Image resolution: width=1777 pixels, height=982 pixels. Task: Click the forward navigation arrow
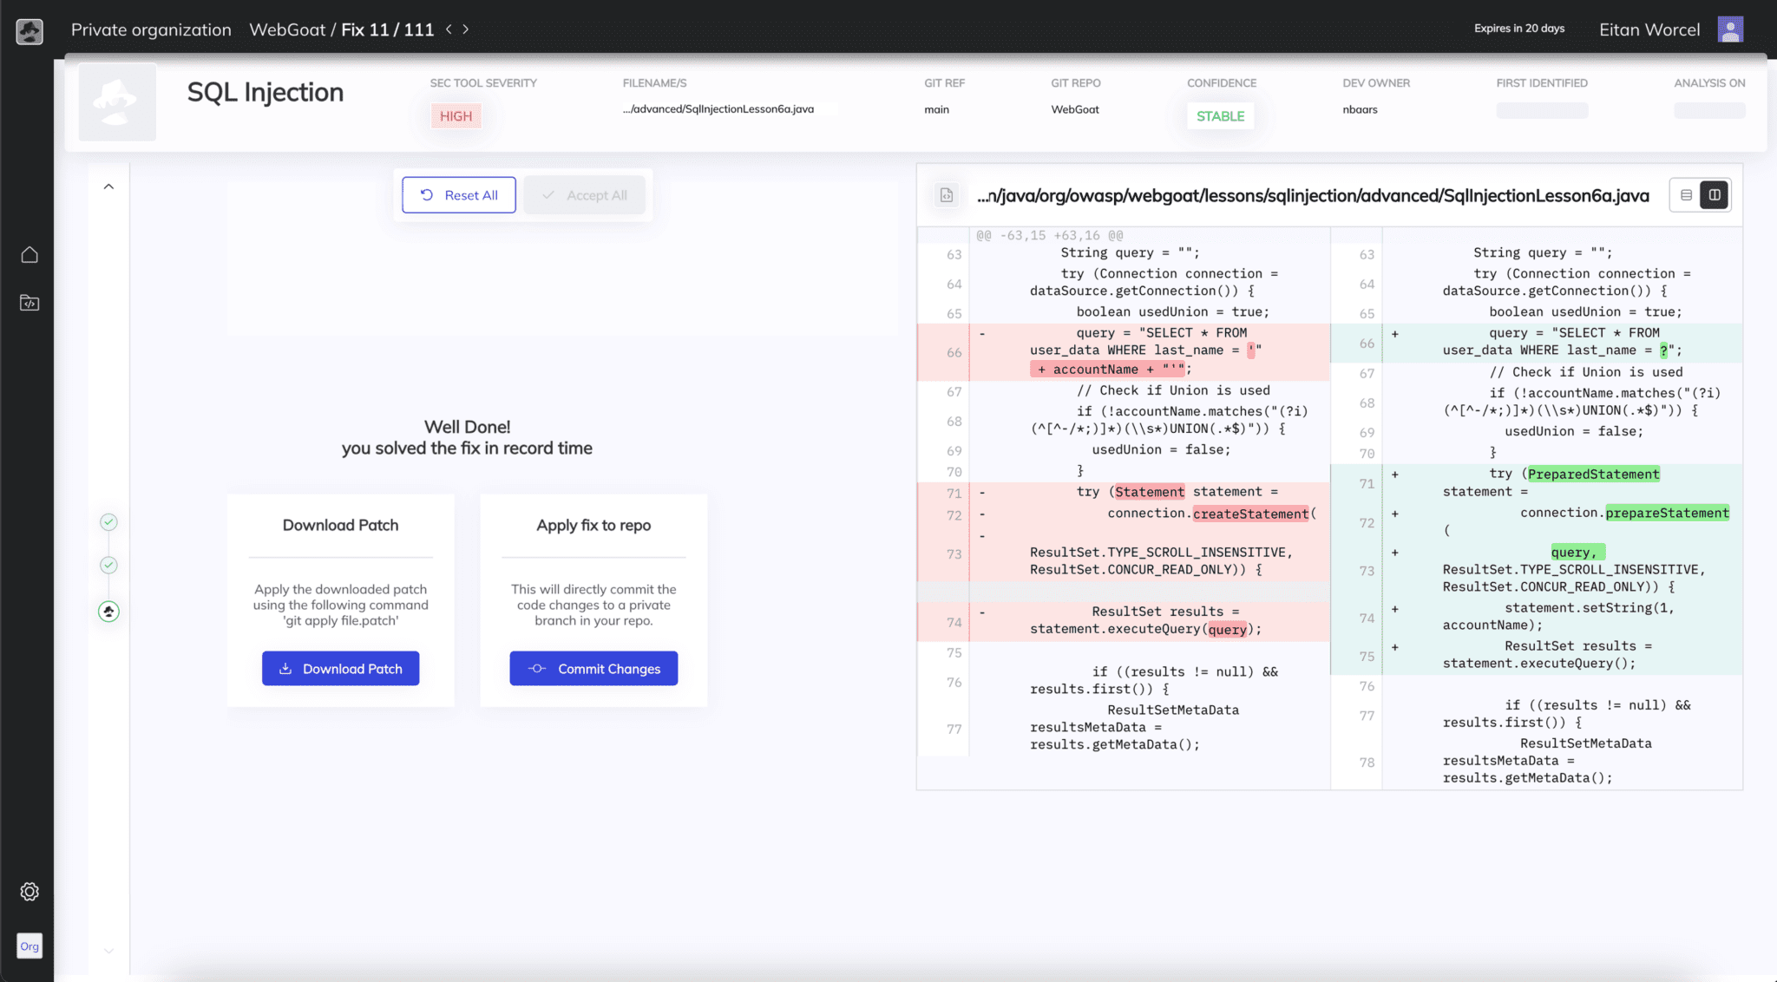[466, 29]
